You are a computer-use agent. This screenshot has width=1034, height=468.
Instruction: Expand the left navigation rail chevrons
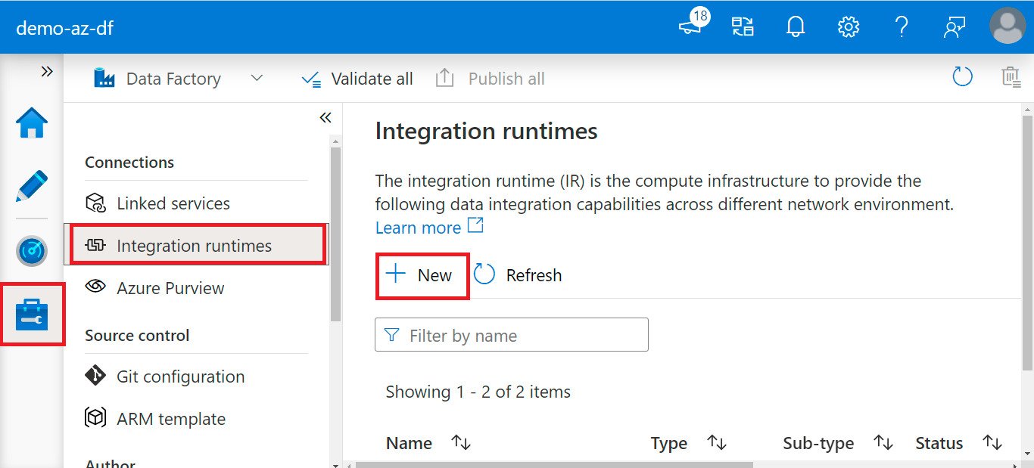(x=47, y=71)
